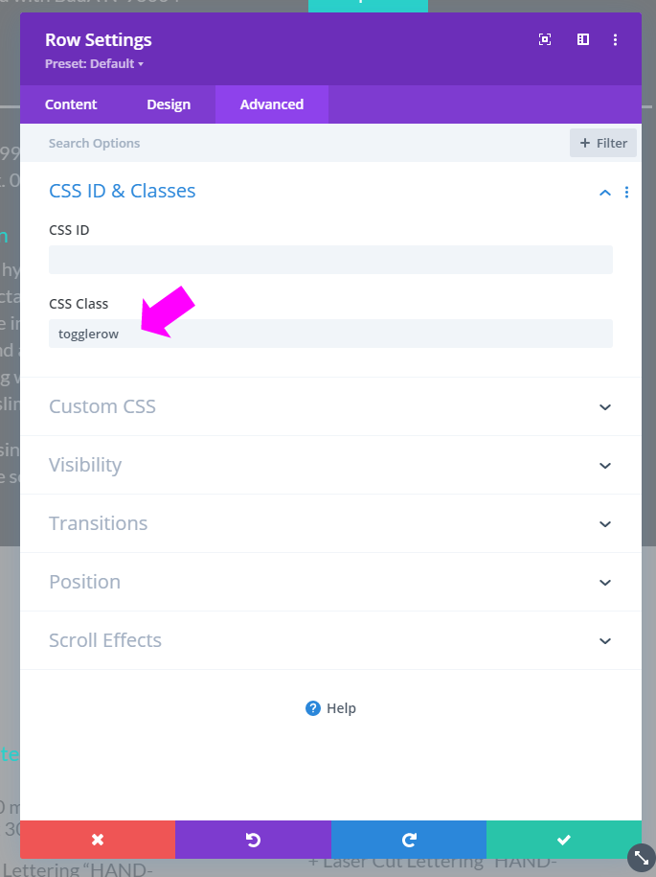Click the purple undo arrow button

click(x=253, y=840)
